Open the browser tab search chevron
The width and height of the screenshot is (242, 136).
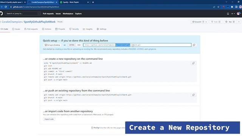click(226, 2)
